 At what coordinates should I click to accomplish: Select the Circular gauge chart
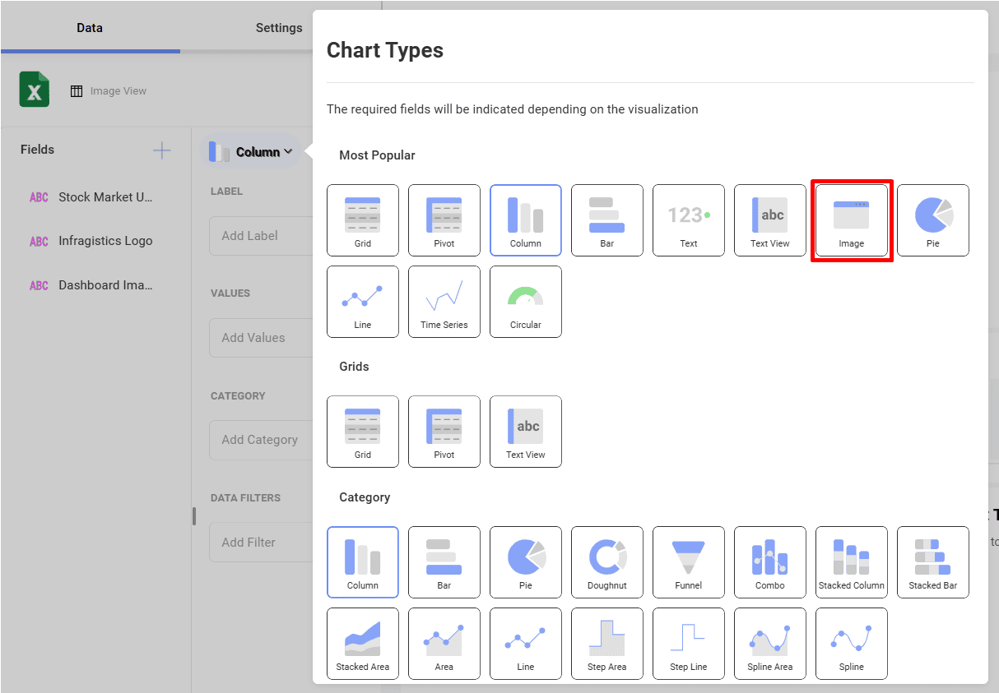[x=526, y=302]
